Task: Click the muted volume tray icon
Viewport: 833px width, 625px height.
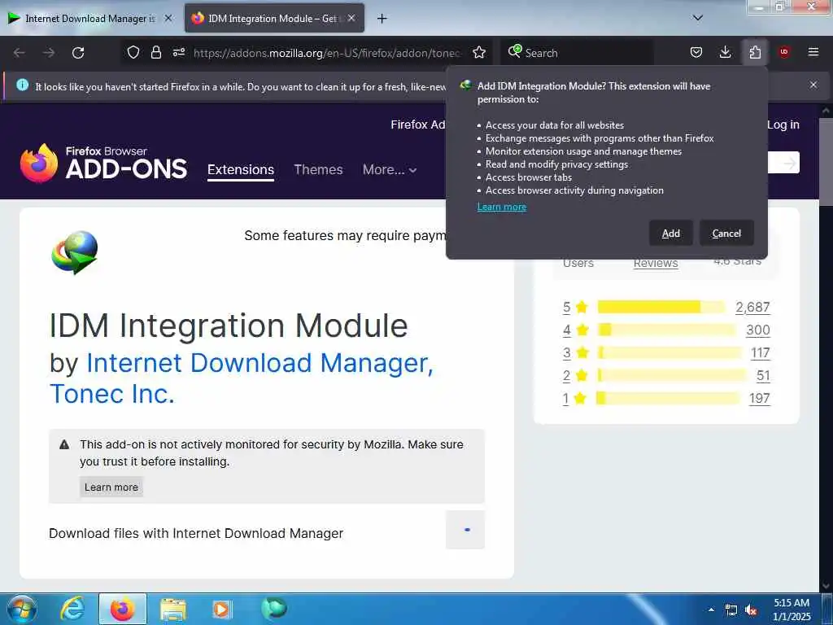Action: [x=751, y=610]
